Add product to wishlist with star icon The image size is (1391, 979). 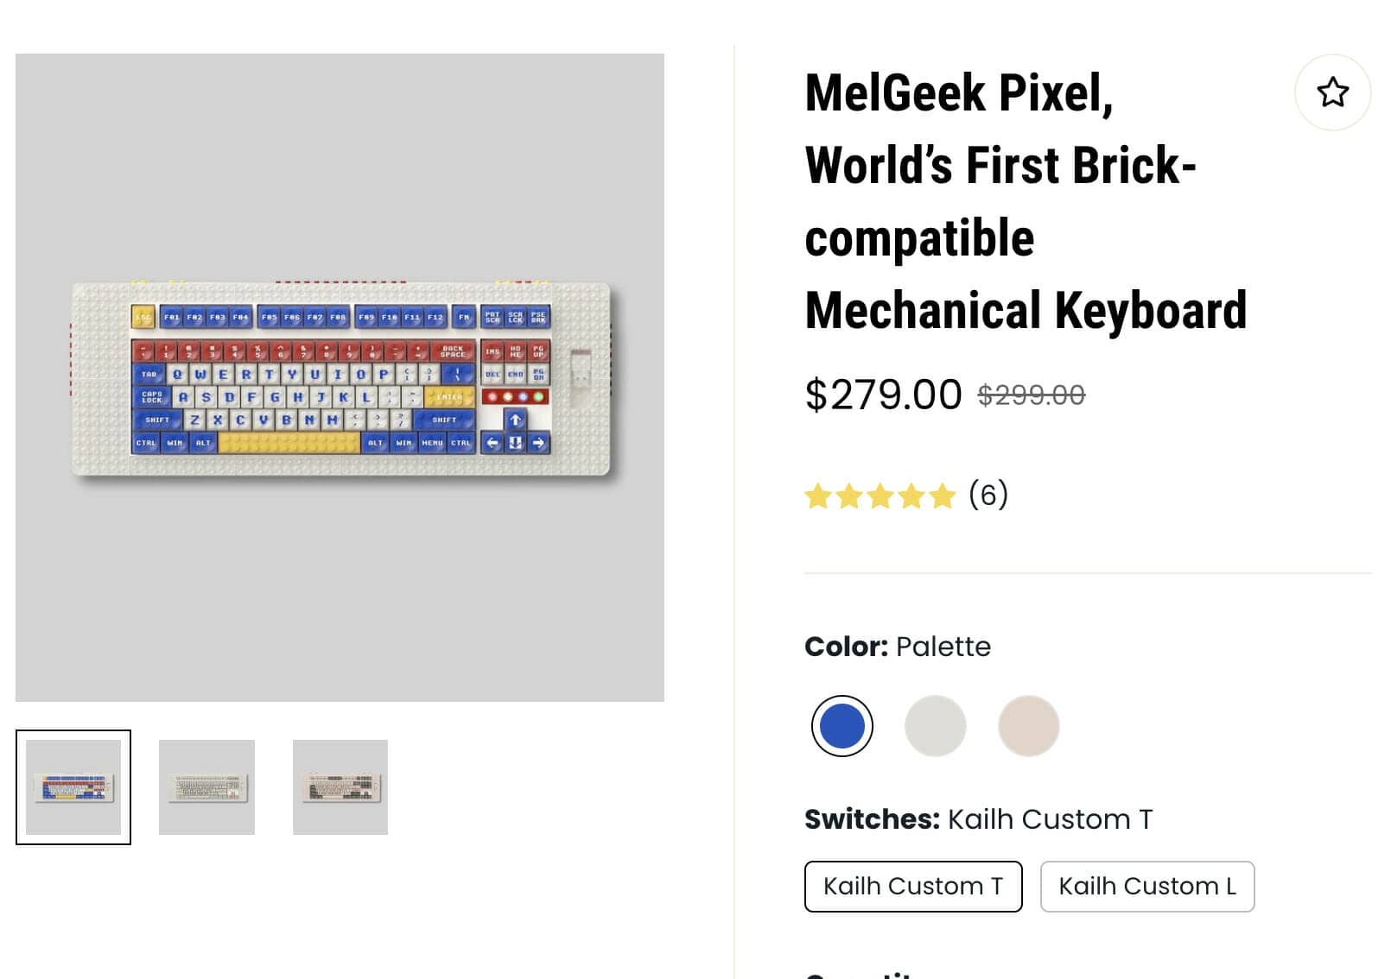tap(1332, 92)
